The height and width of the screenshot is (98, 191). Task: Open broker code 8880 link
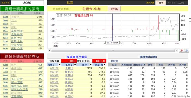[5, 75]
